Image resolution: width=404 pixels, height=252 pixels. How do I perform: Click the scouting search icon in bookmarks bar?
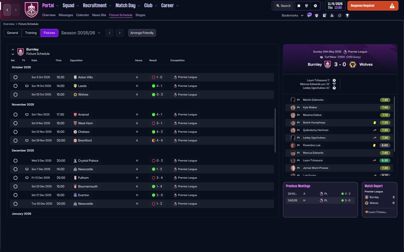pos(332,15)
